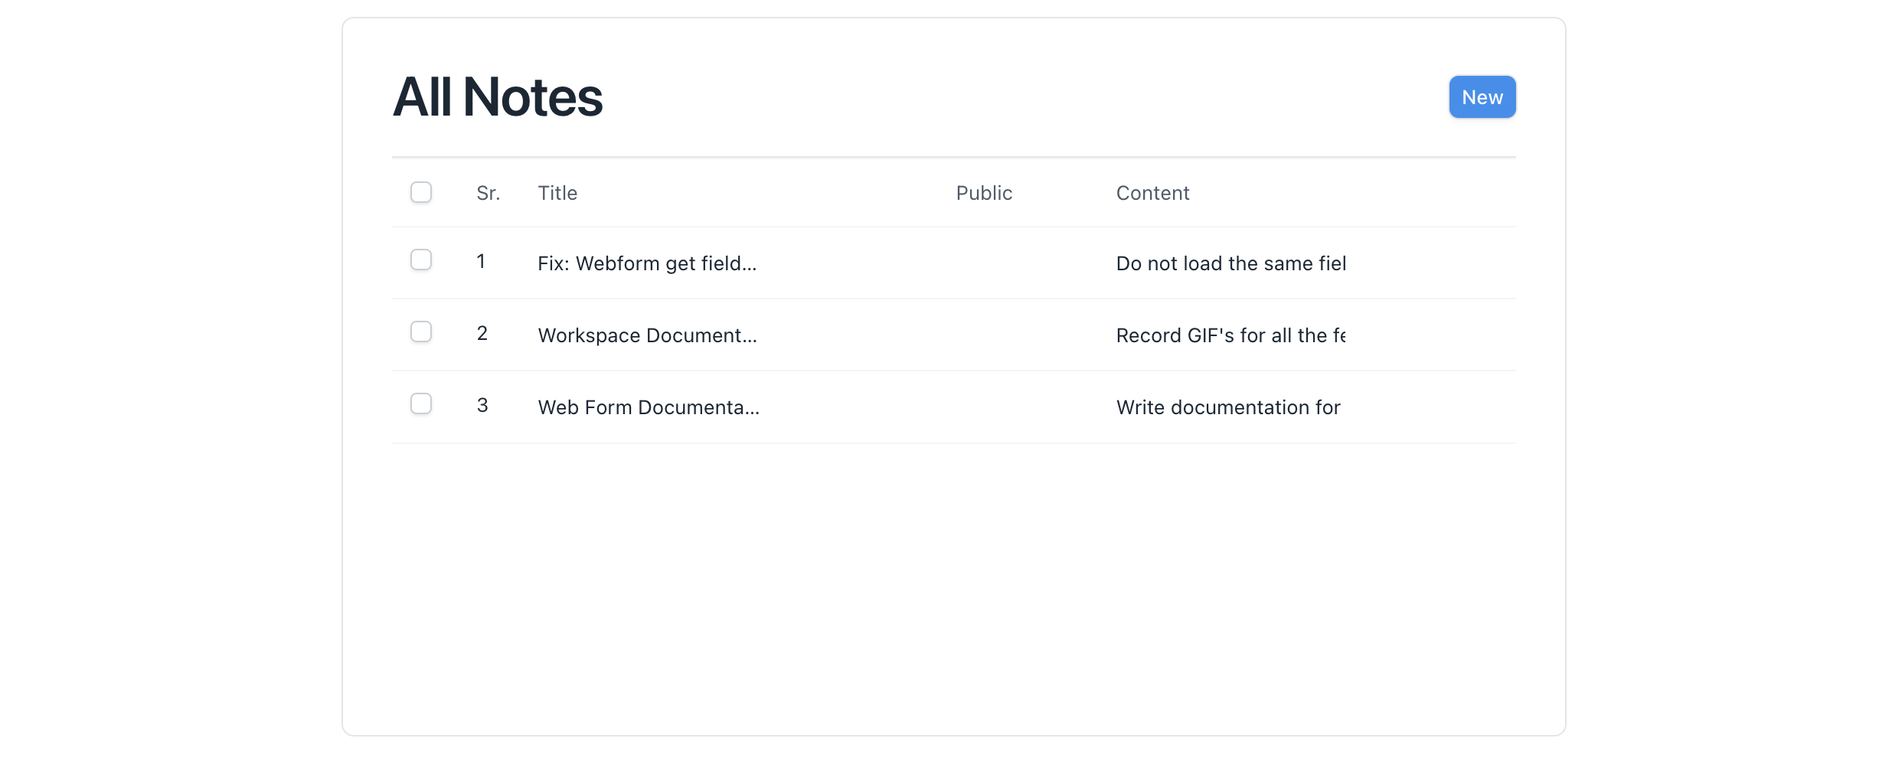Check the checkbox for note 1

pyautogui.click(x=421, y=260)
